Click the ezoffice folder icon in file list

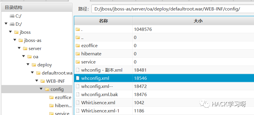click(x=78, y=46)
